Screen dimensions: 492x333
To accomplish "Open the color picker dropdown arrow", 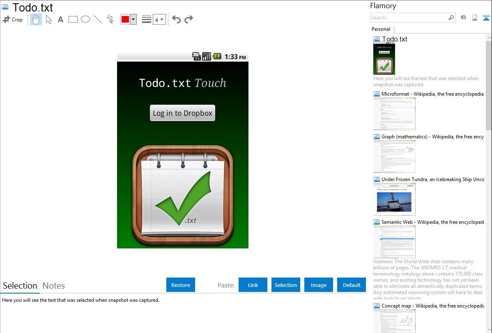I will [x=133, y=19].
